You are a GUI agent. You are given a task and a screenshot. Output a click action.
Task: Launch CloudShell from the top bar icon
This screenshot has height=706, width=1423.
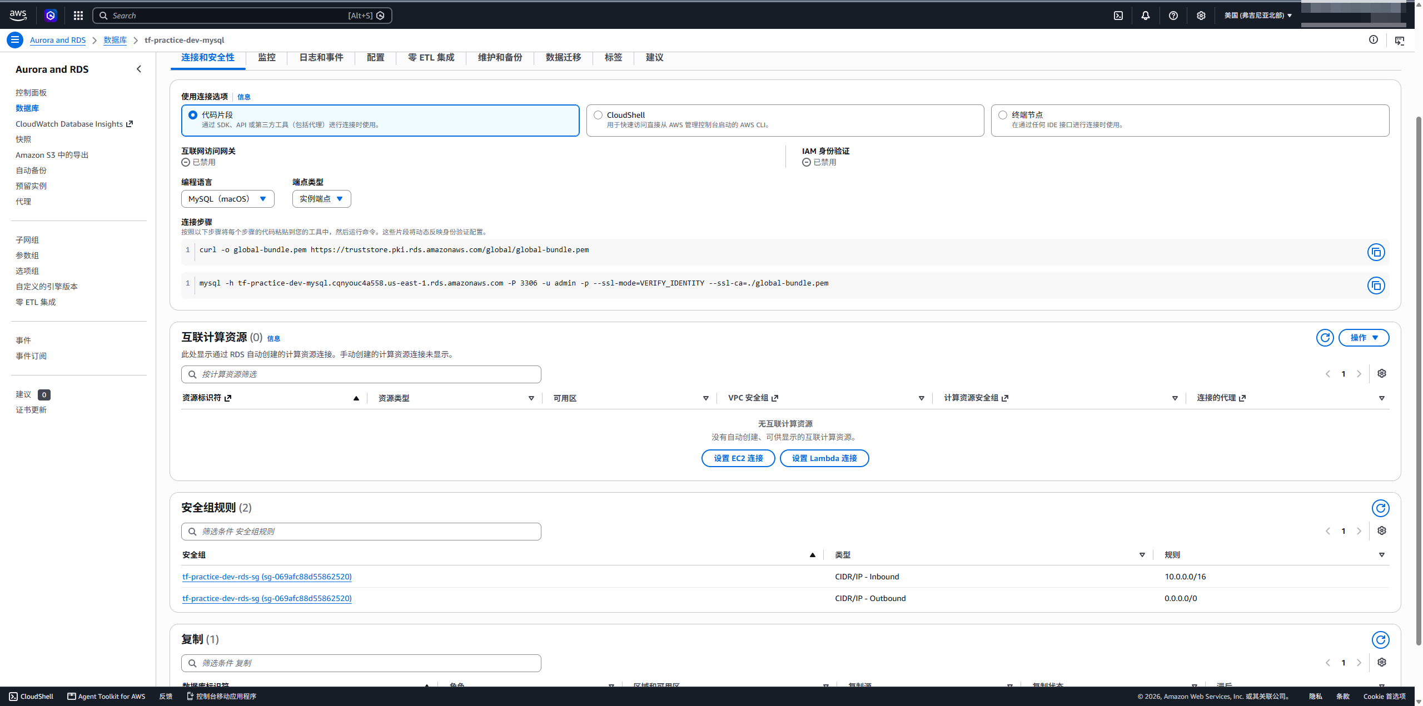coord(1118,16)
